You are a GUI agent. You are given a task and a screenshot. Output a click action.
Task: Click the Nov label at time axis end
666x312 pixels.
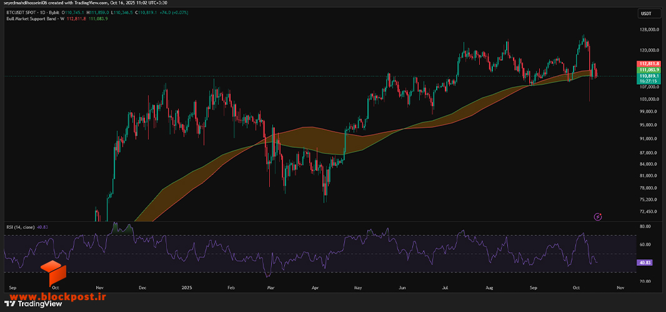pos(620,288)
